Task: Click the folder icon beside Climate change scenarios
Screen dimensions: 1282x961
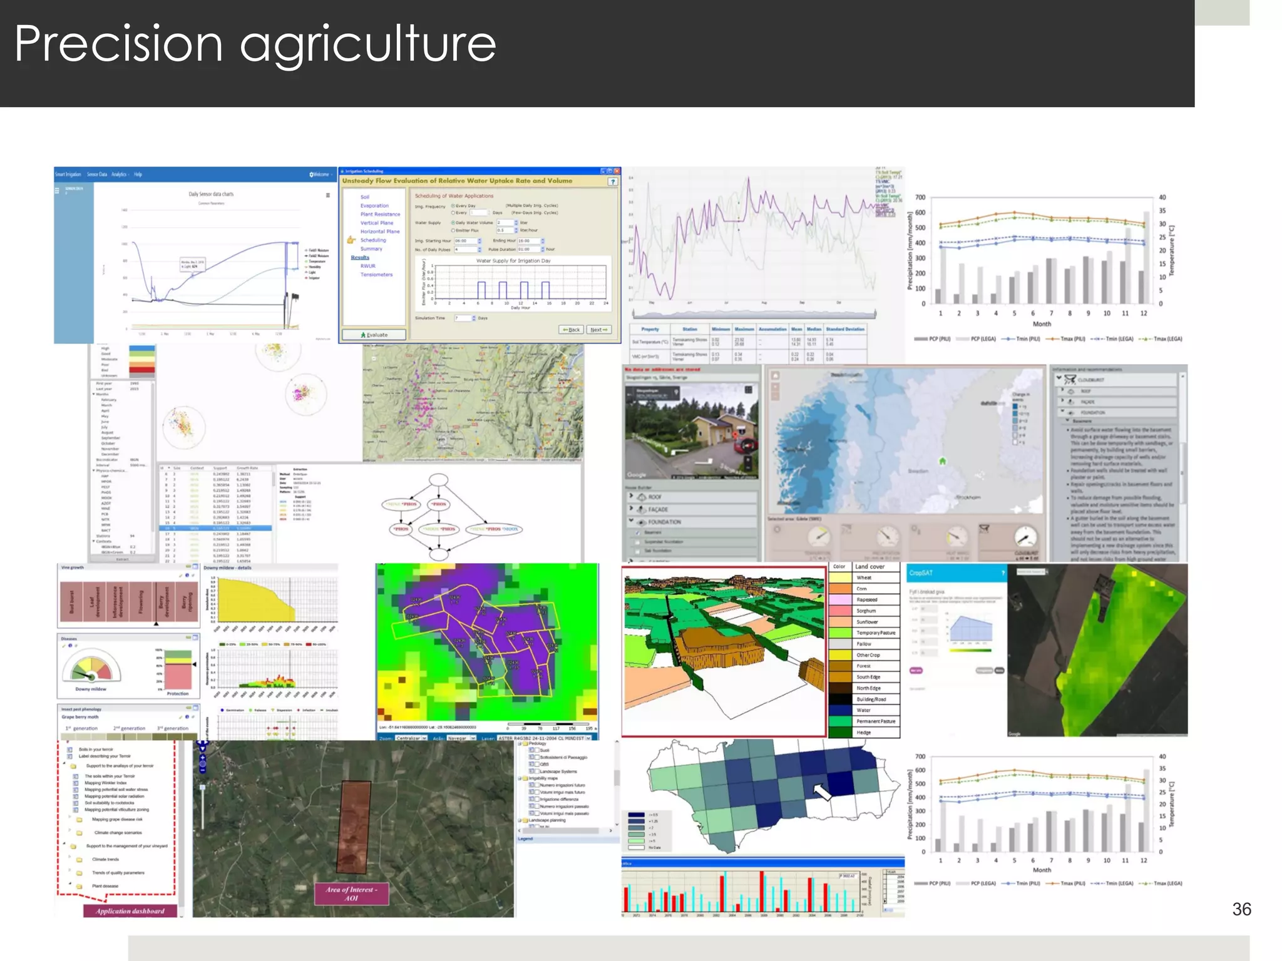Action: pyautogui.click(x=79, y=833)
